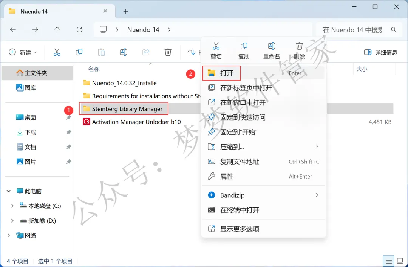This screenshot has width=408, height=267.
Task: Select Nuendo_14.0.32_Installe folder
Action: coord(120,83)
